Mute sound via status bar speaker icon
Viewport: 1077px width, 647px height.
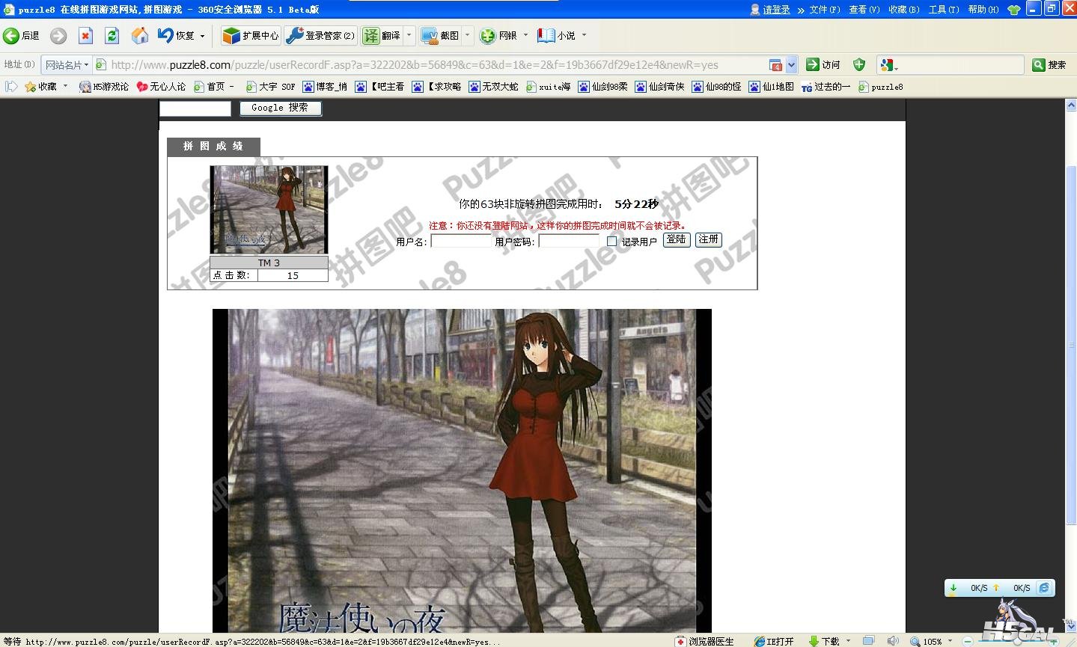click(x=893, y=641)
